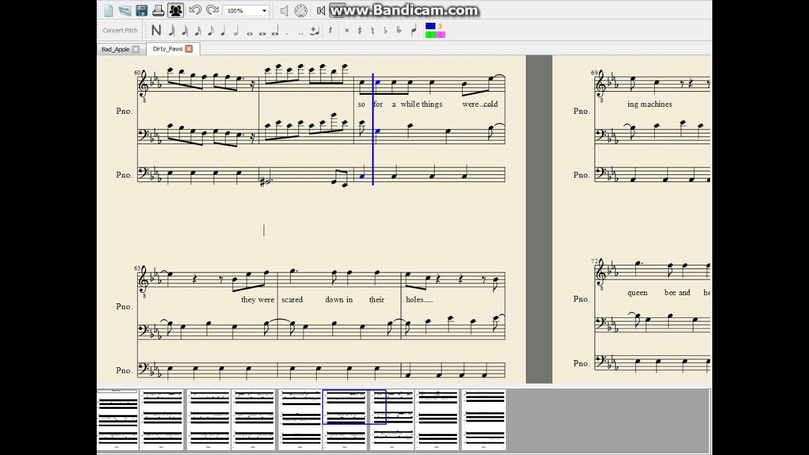809x455 pixels.
Task: Click the lyric "while things"
Action: [x=422, y=104]
